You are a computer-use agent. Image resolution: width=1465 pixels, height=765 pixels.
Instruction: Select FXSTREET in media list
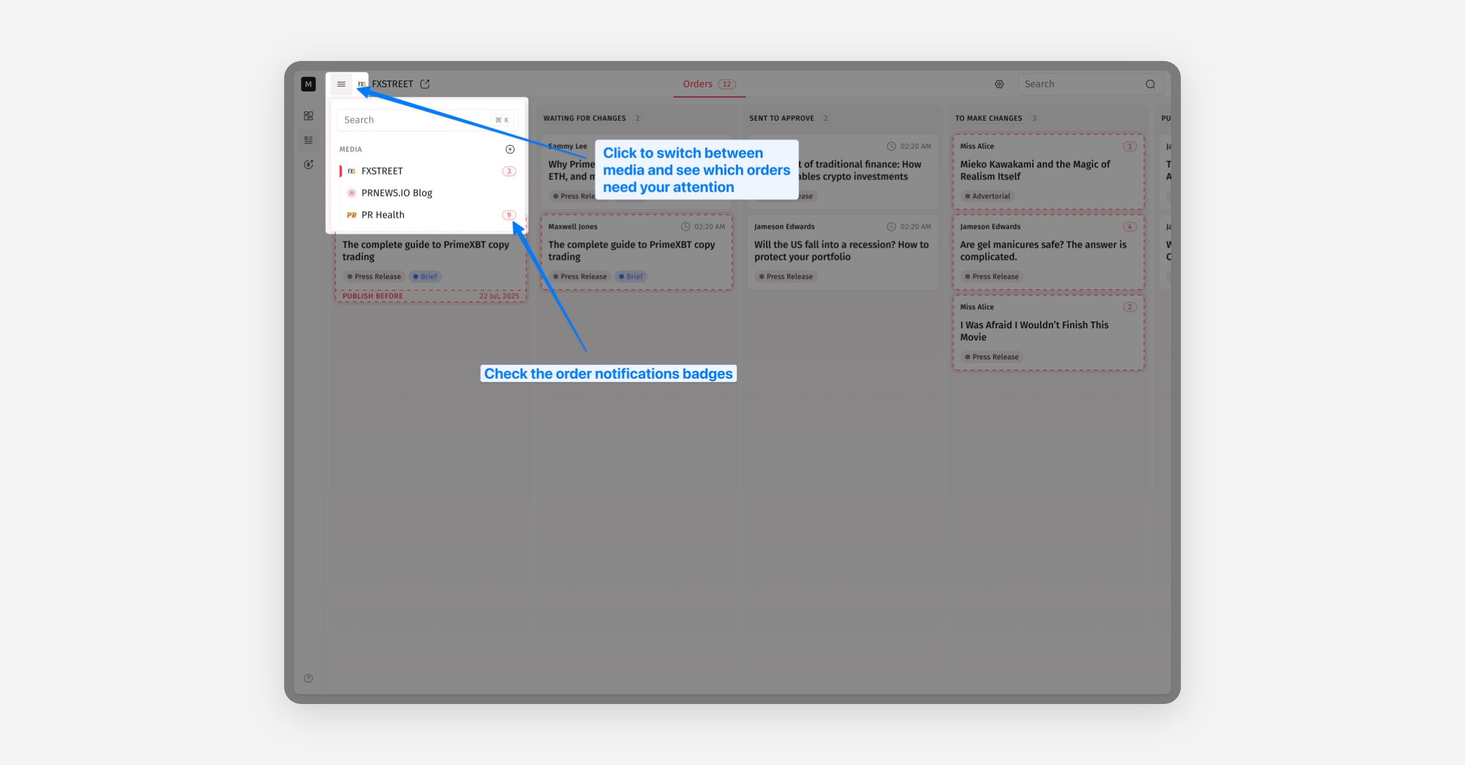382,171
